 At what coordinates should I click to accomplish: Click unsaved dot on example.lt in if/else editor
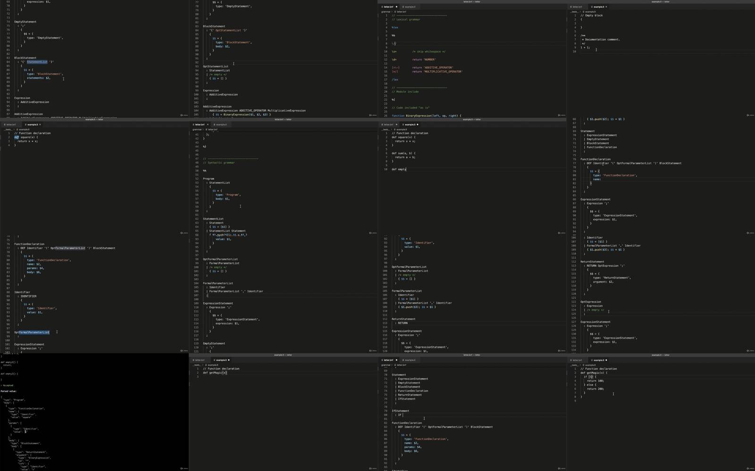click(x=606, y=360)
